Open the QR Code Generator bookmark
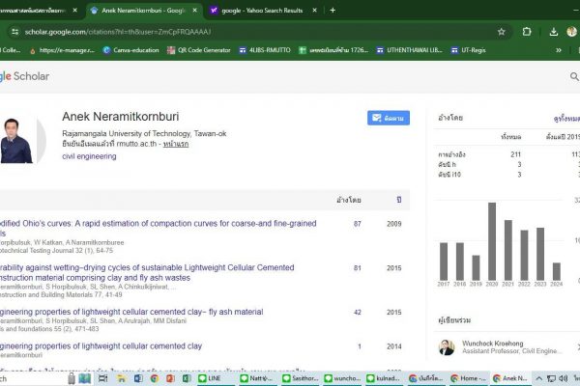 point(198,50)
